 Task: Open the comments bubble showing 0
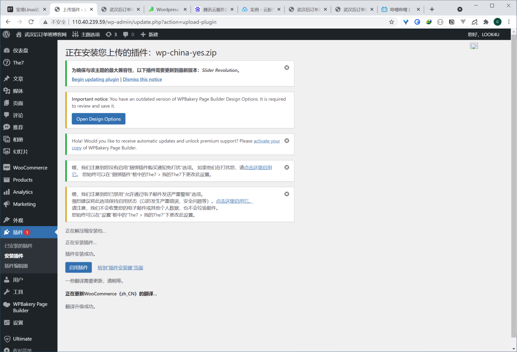click(129, 34)
